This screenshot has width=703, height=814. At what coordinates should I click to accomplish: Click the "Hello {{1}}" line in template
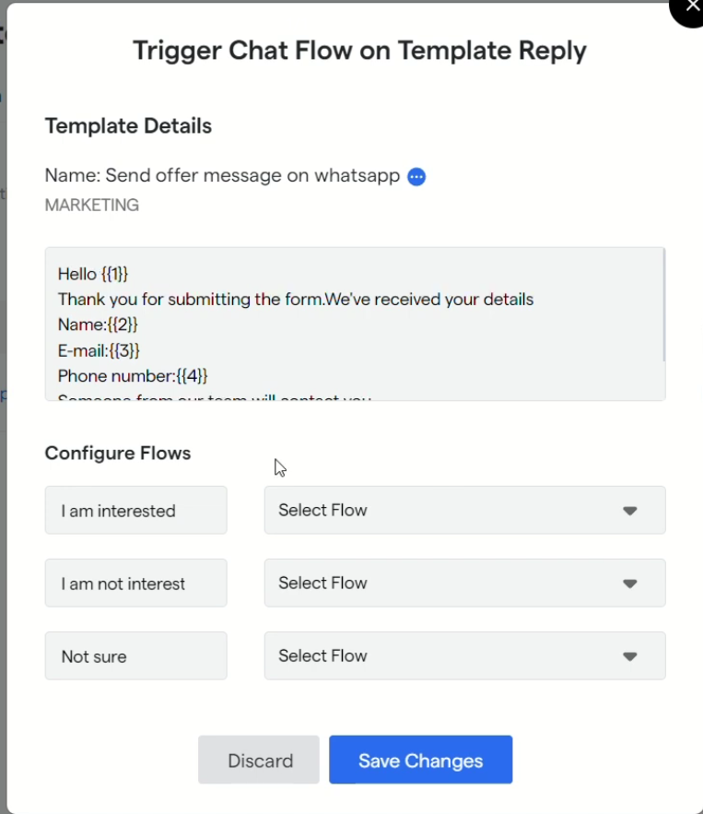93,274
